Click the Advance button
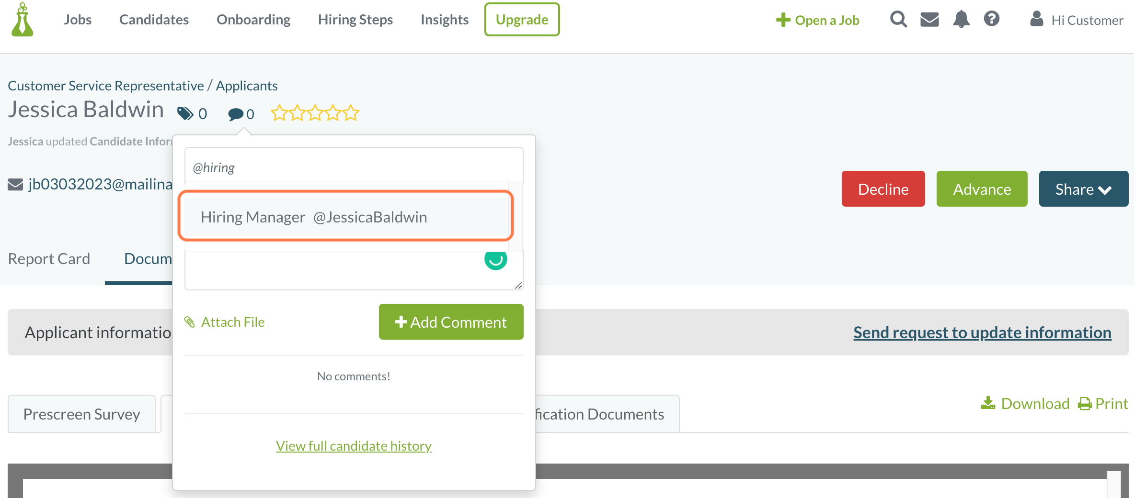The image size is (1134, 498). coord(982,189)
